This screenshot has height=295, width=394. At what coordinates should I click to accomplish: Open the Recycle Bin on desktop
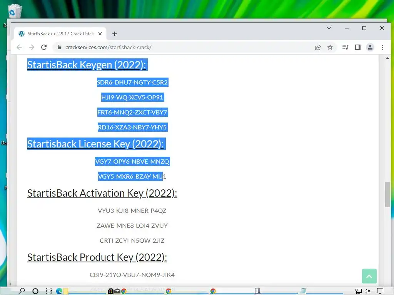pyautogui.click(x=15, y=11)
